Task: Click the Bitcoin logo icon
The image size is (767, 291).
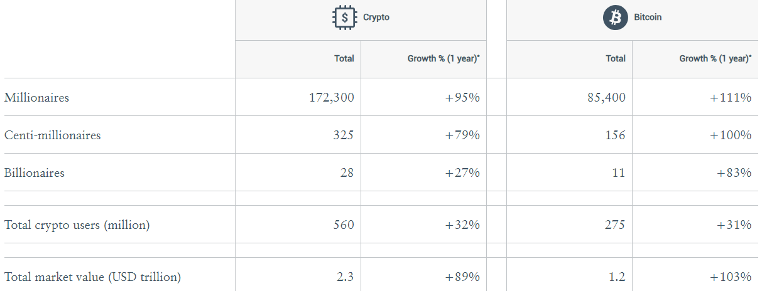Action: point(616,18)
